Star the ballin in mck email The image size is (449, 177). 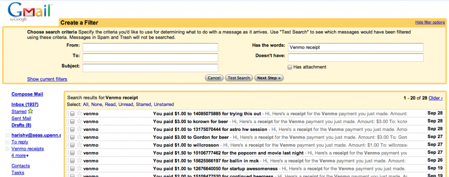tap(80, 161)
